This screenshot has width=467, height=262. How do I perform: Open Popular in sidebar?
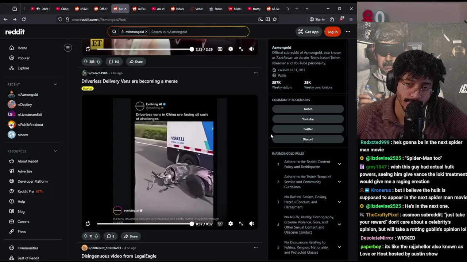(x=23, y=58)
